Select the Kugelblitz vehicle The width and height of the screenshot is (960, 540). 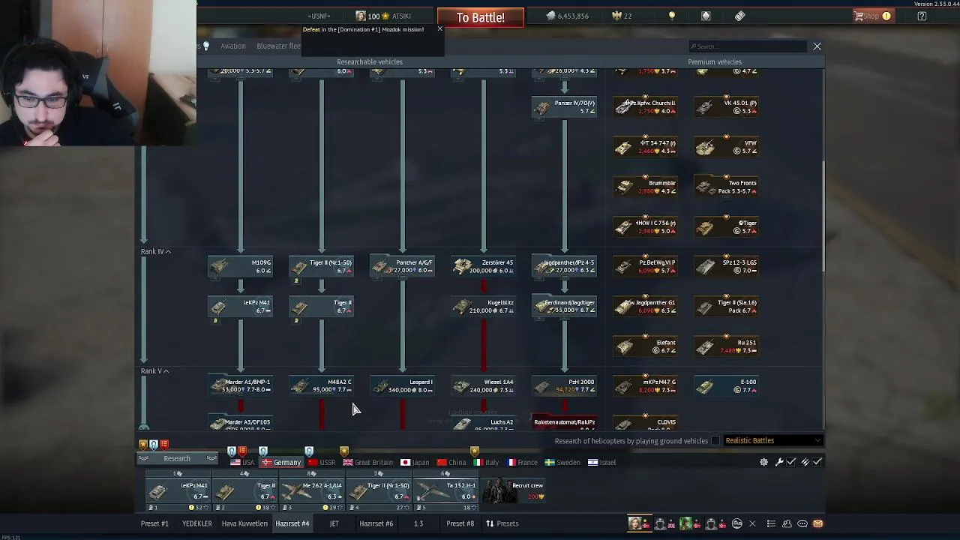coord(484,306)
